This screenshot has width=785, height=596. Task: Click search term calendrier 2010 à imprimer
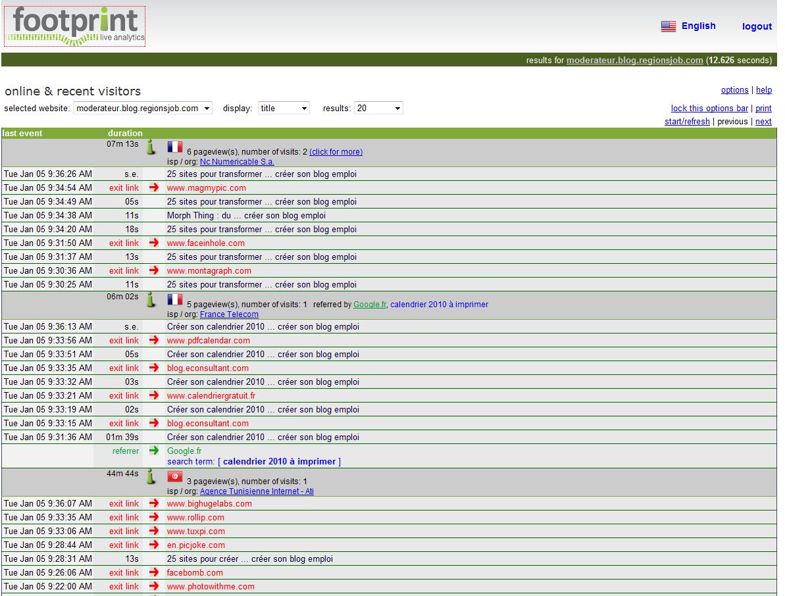(x=279, y=461)
